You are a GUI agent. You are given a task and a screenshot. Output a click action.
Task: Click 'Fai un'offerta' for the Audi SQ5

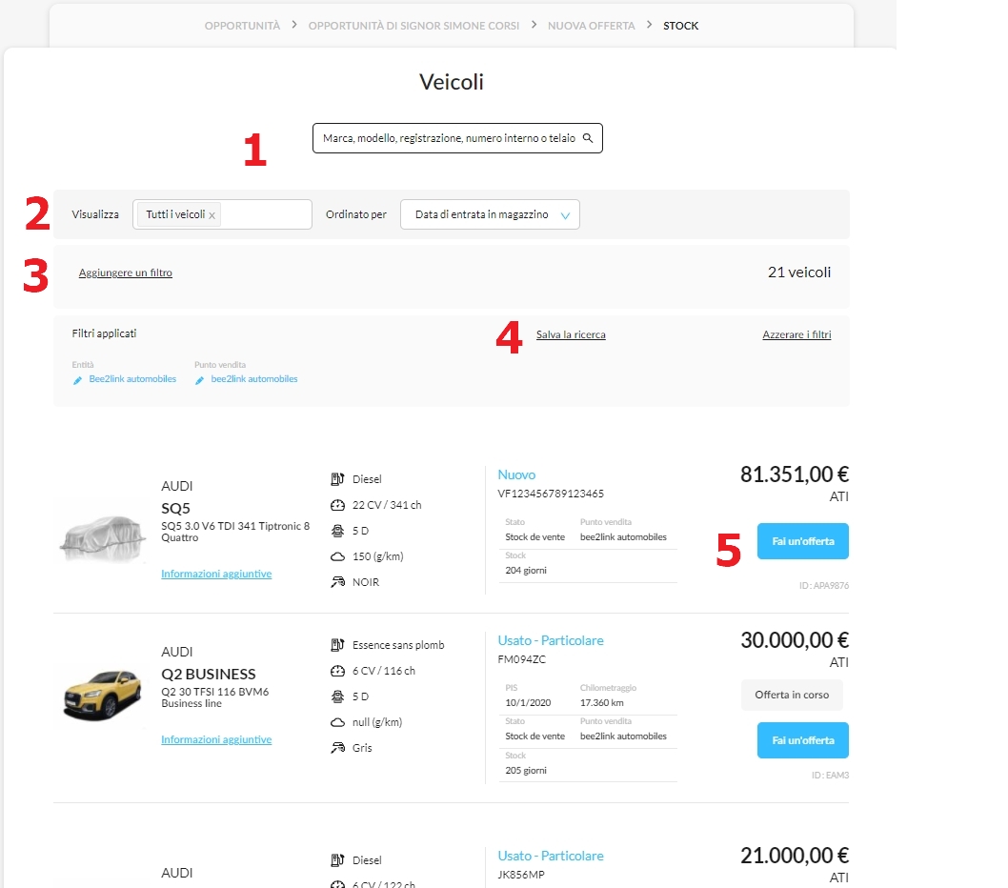[x=803, y=541]
